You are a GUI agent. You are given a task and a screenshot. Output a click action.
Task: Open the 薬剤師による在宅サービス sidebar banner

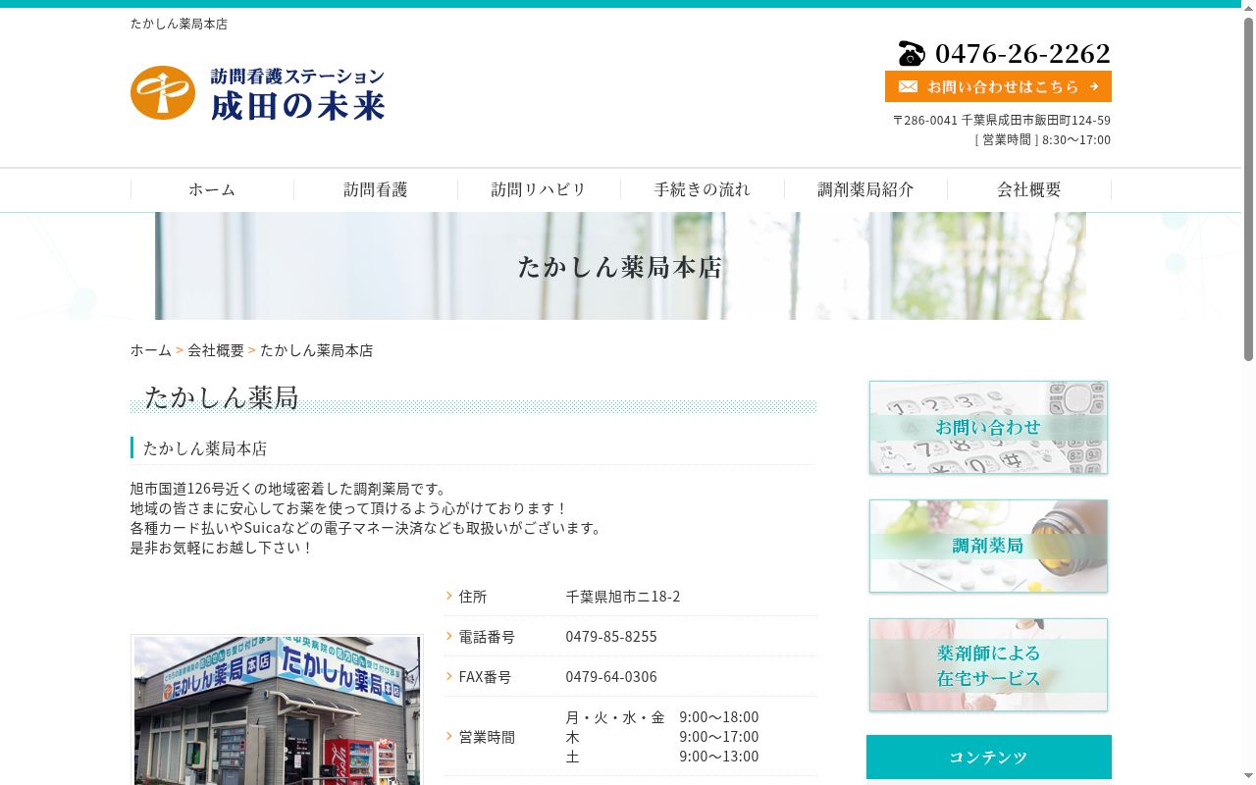[x=988, y=665]
